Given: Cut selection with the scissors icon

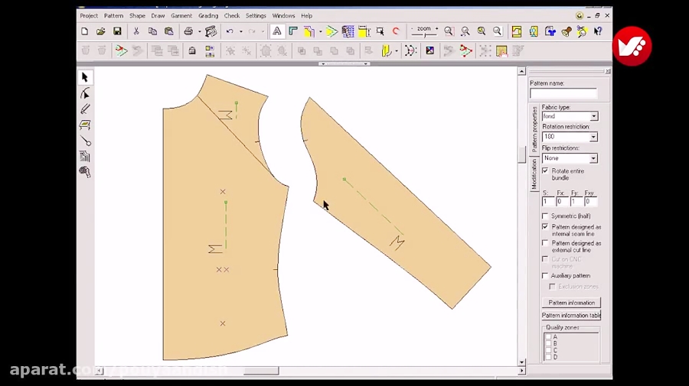Looking at the screenshot, I should [136, 31].
